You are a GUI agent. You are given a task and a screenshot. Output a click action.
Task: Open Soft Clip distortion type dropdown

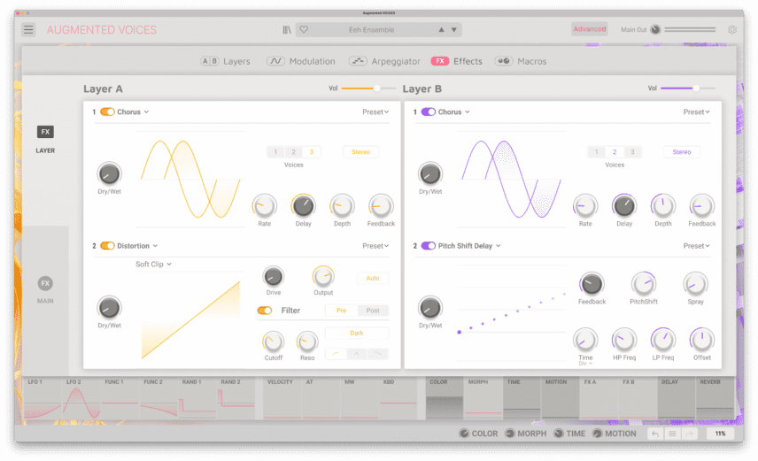[154, 264]
